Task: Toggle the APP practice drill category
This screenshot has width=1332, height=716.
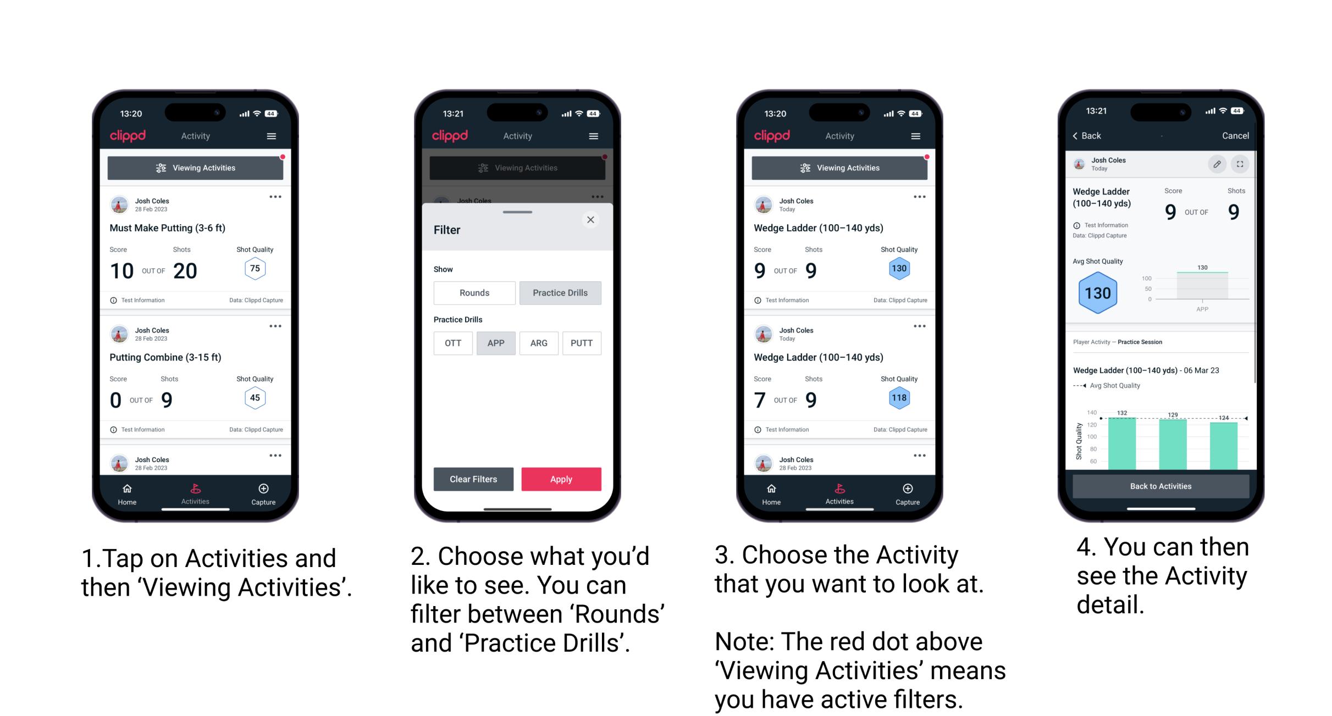Action: tap(495, 343)
